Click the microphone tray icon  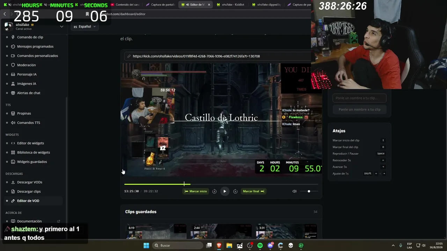click(401, 245)
